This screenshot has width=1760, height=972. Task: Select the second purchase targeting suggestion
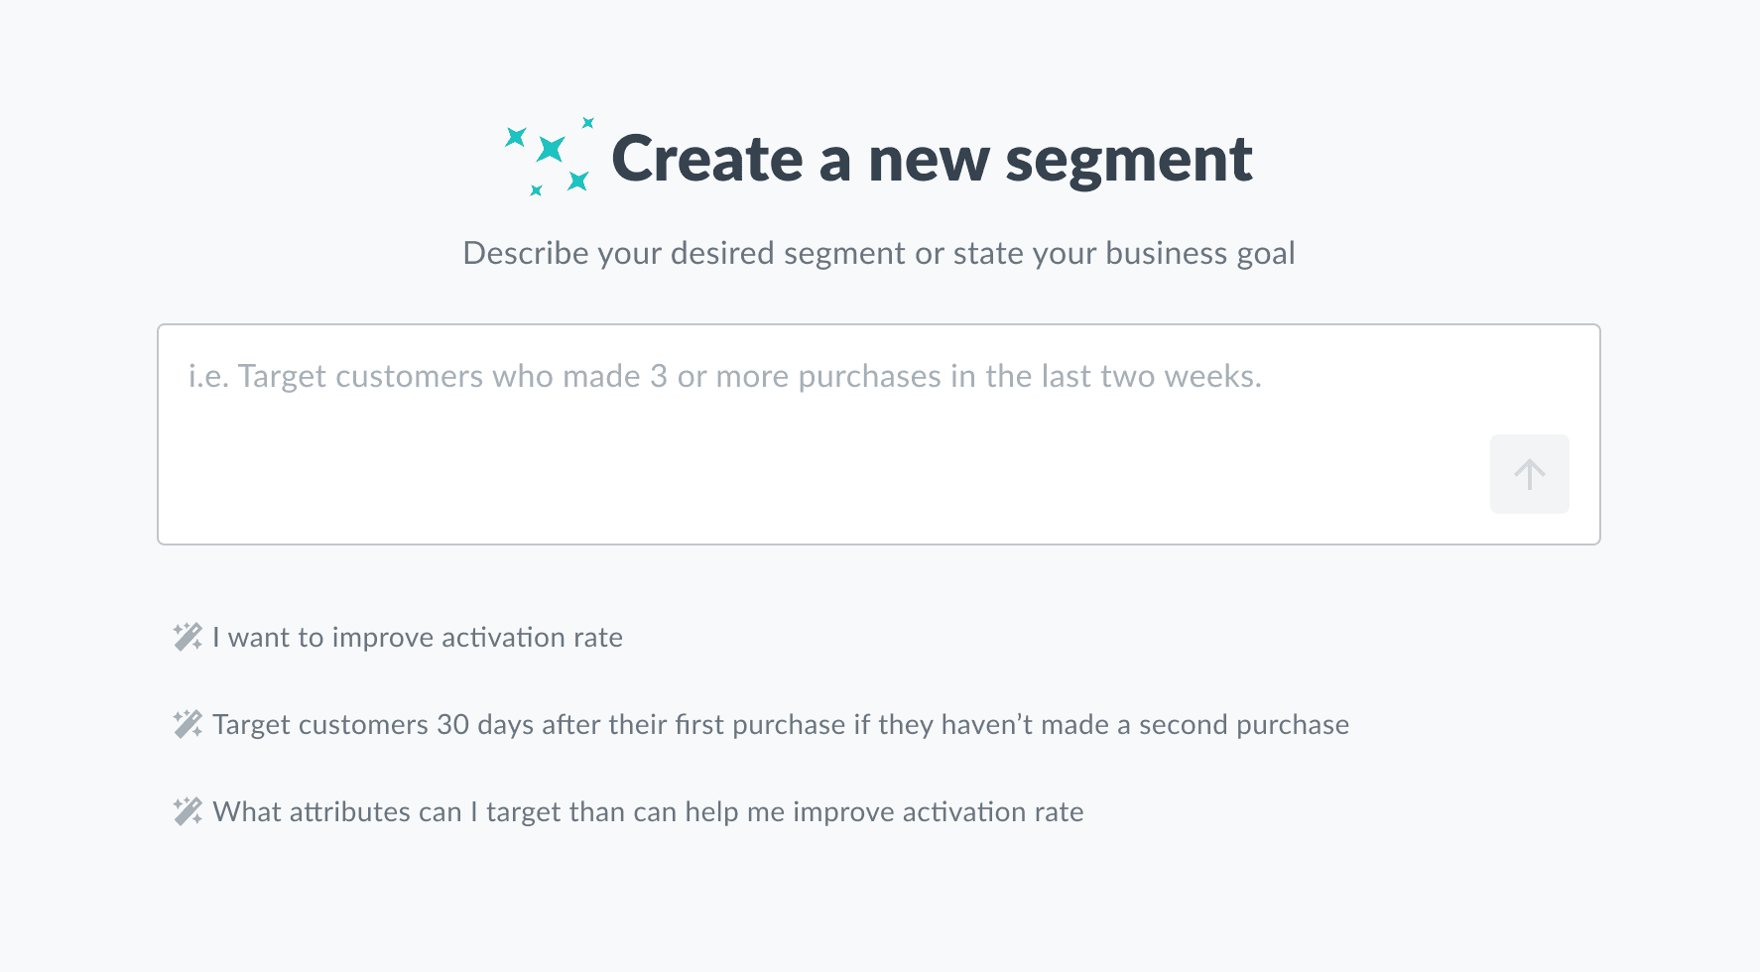(x=780, y=724)
